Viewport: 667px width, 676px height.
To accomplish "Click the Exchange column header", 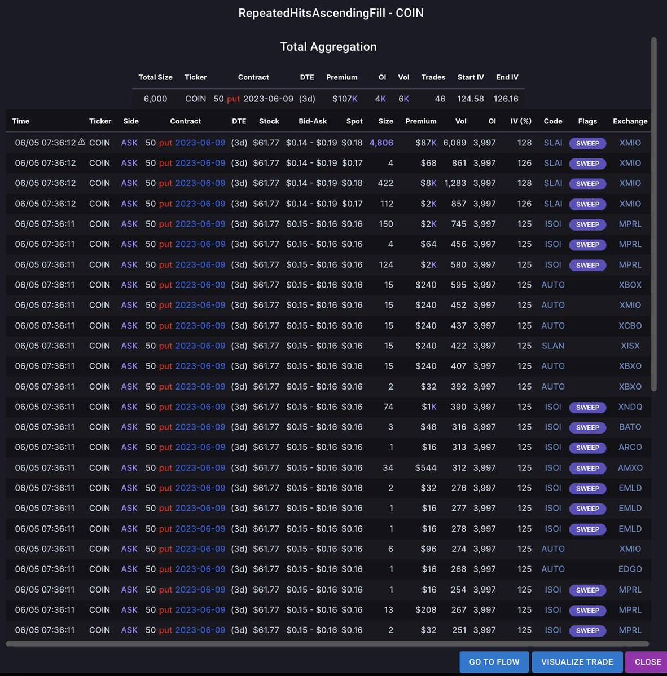I will (x=630, y=121).
